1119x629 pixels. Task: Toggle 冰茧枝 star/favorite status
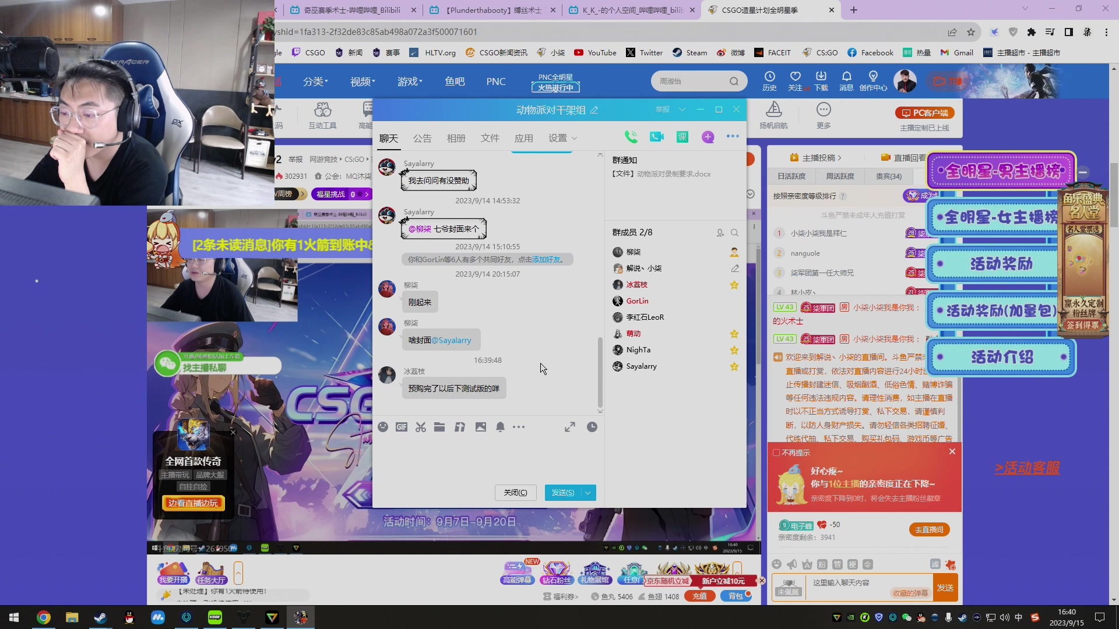point(735,284)
